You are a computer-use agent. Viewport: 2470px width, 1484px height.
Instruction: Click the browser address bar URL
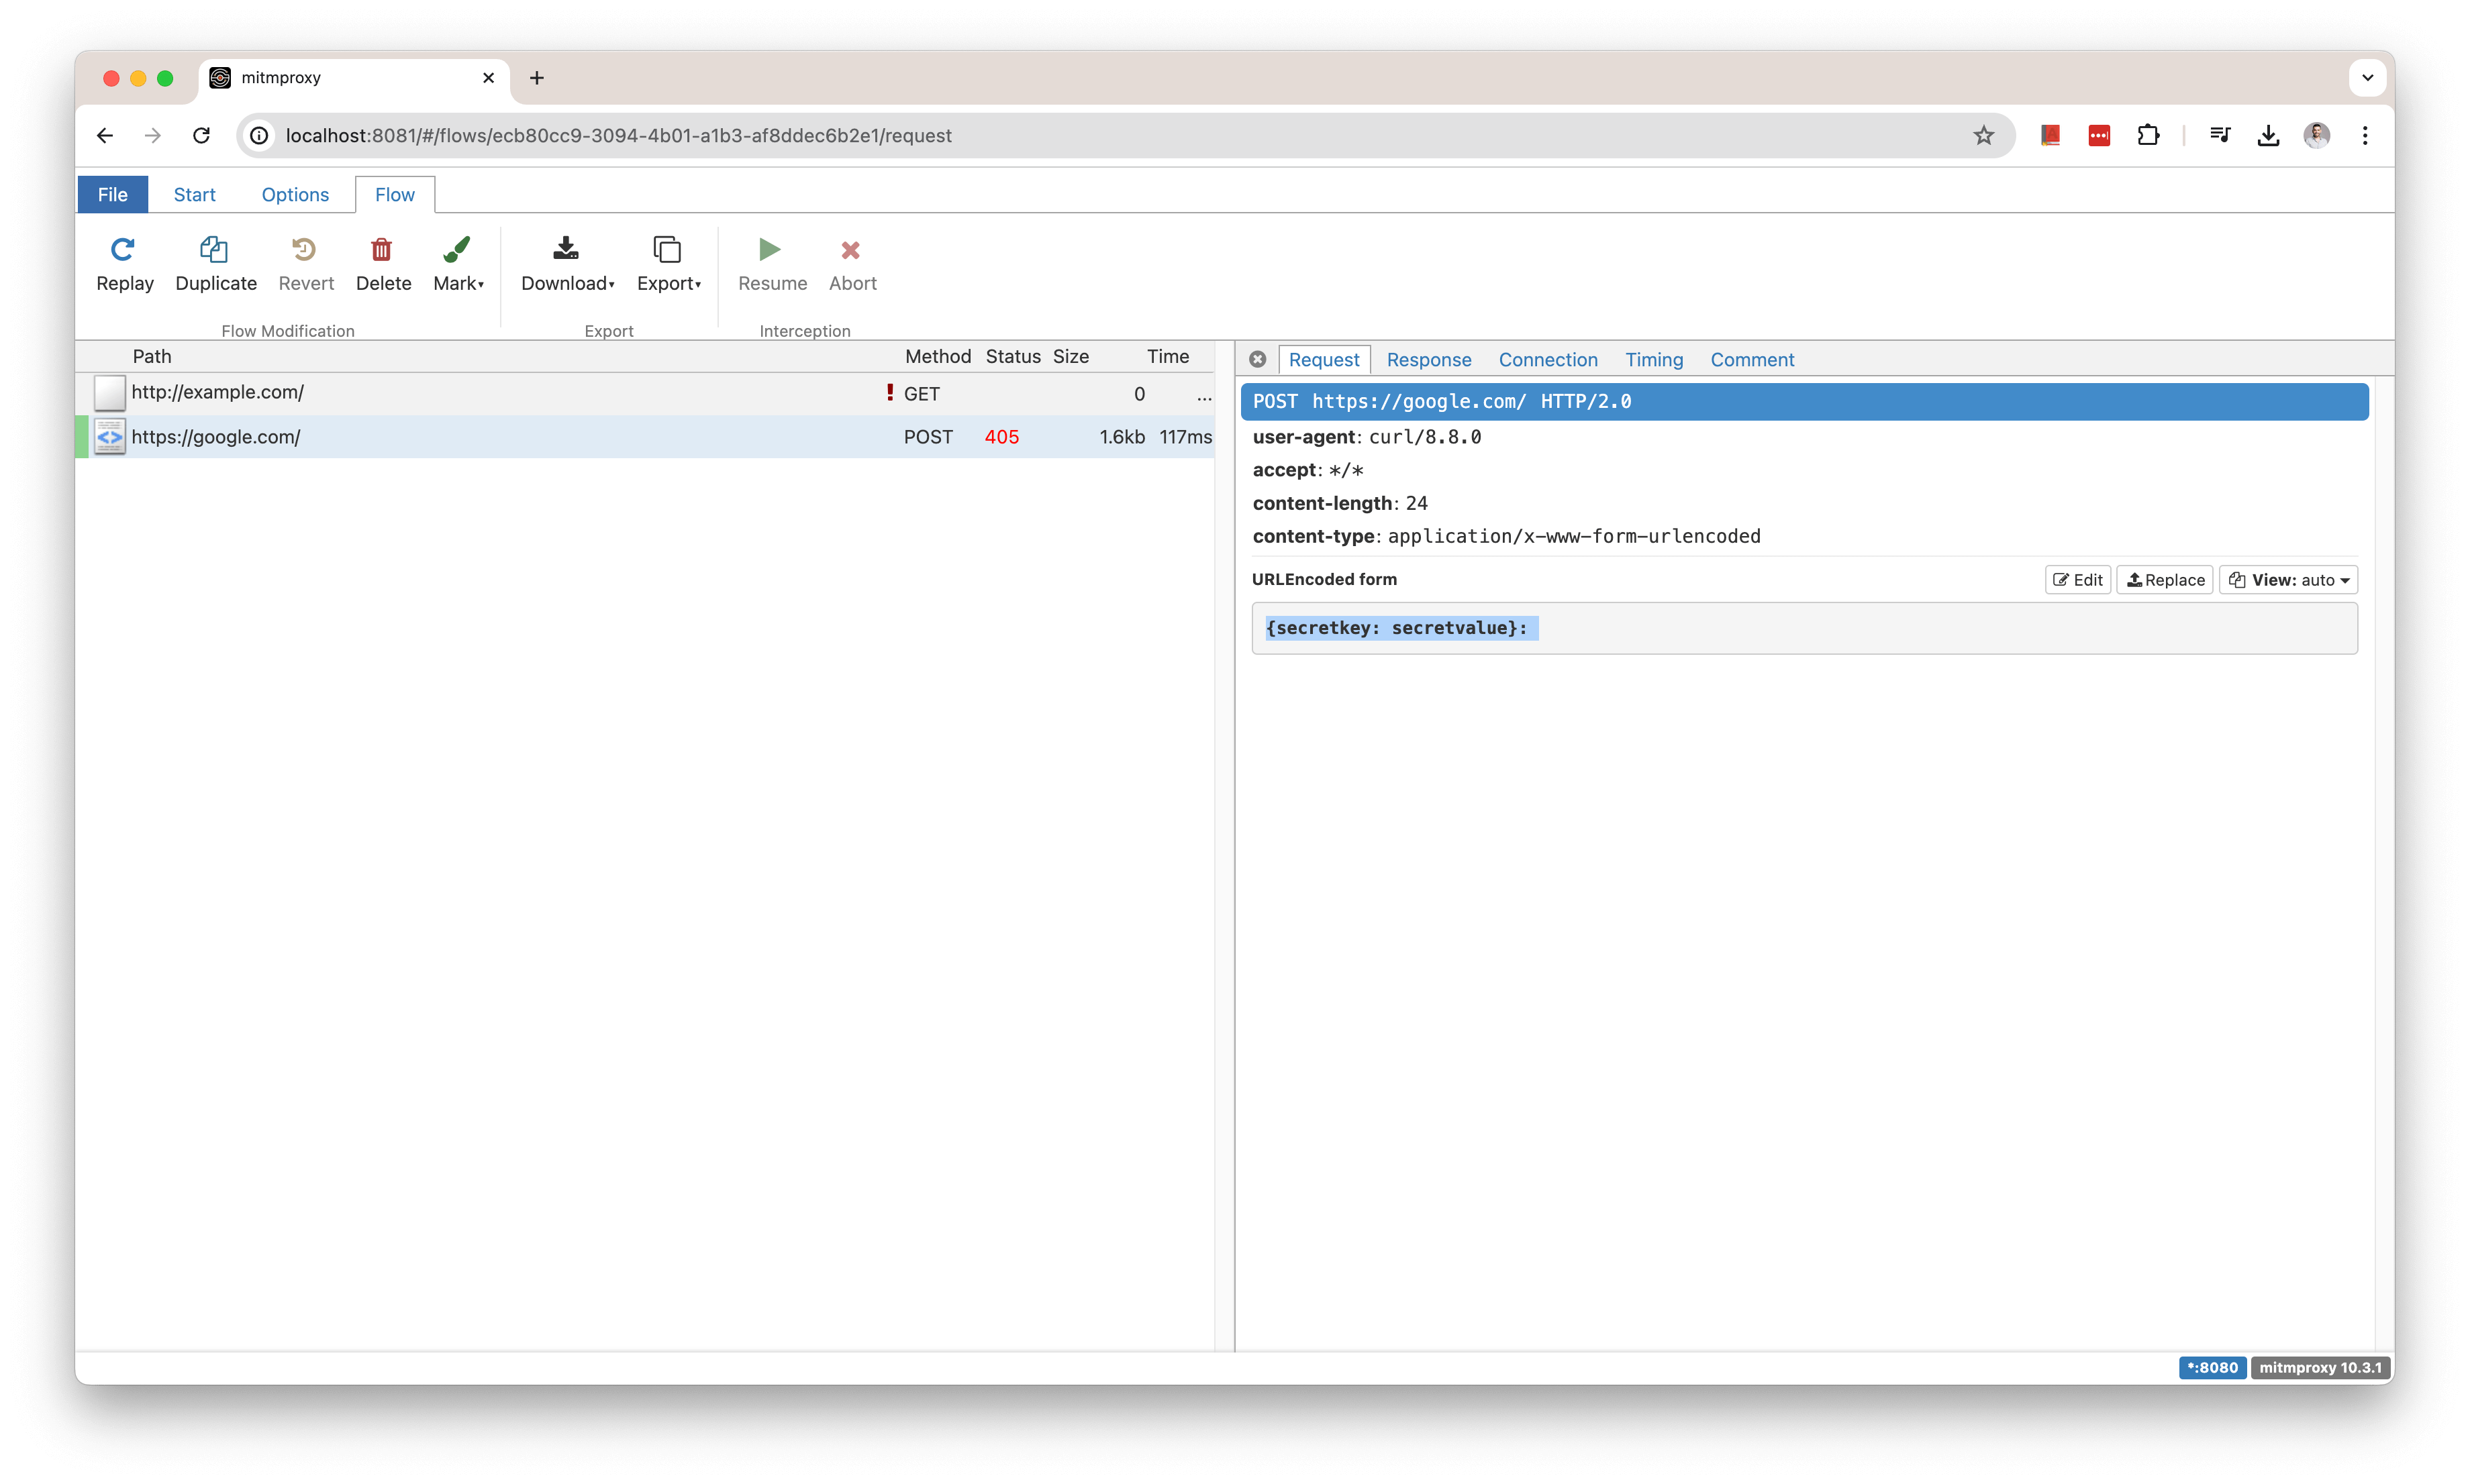click(618, 135)
